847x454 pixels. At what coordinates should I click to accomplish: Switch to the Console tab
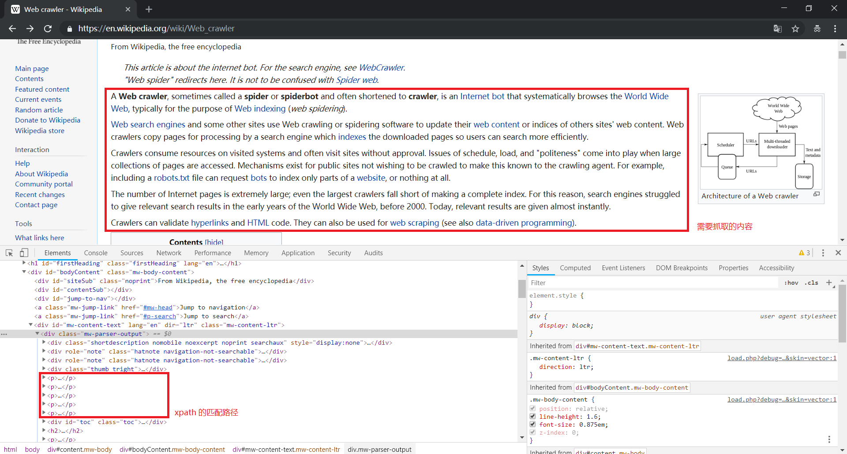click(96, 253)
